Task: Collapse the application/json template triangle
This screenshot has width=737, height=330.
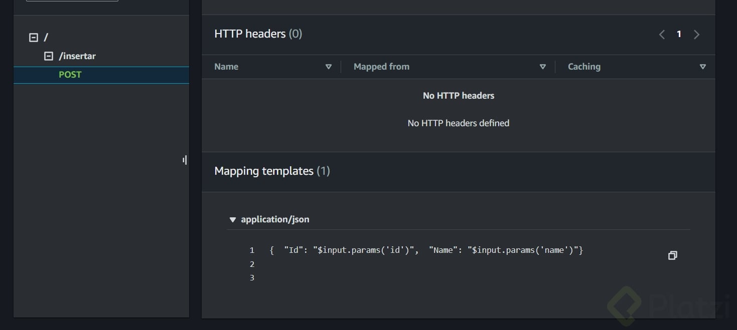Action: (232, 220)
